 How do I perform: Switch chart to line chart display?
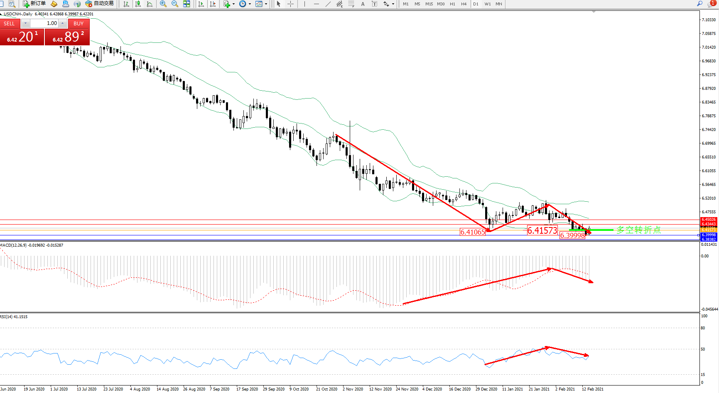point(150,4)
